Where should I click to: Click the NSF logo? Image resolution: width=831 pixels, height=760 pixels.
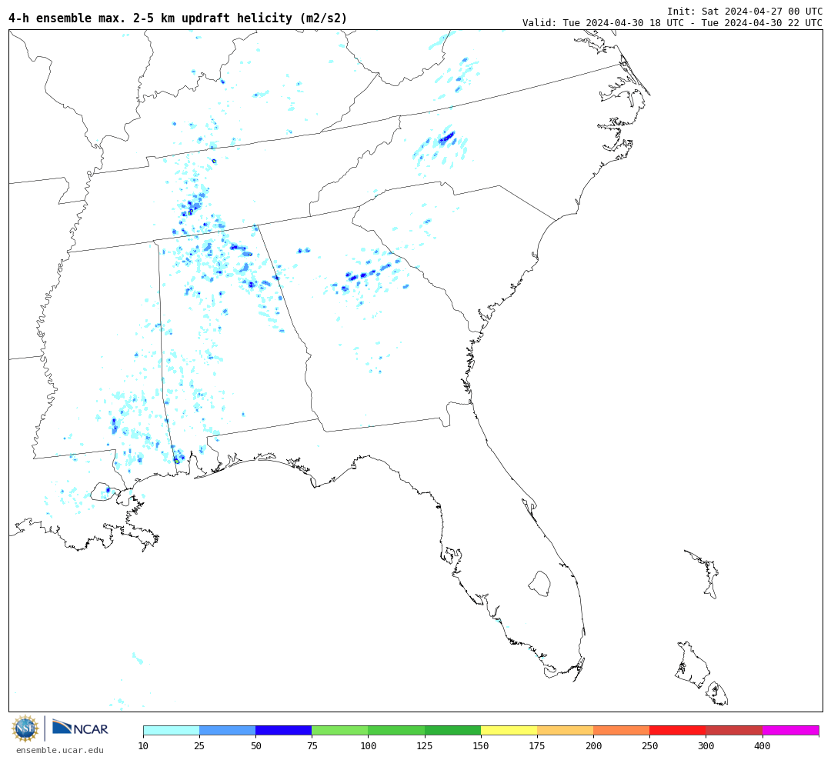(25, 728)
